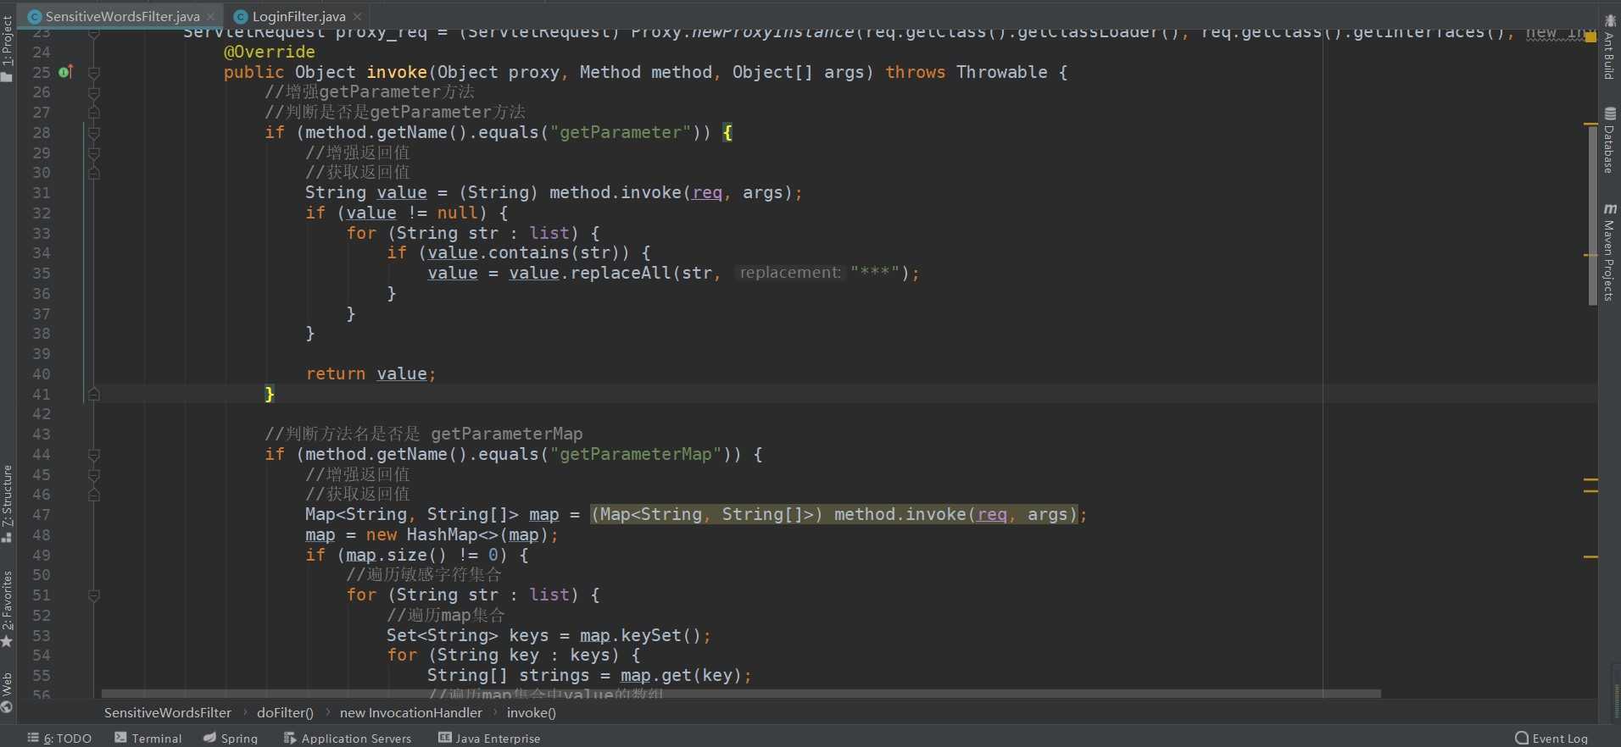Image resolution: width=1621 pixels, height=747 pixels.
Task: Collapse the for loop at line 51
Action: coord(94,595)
